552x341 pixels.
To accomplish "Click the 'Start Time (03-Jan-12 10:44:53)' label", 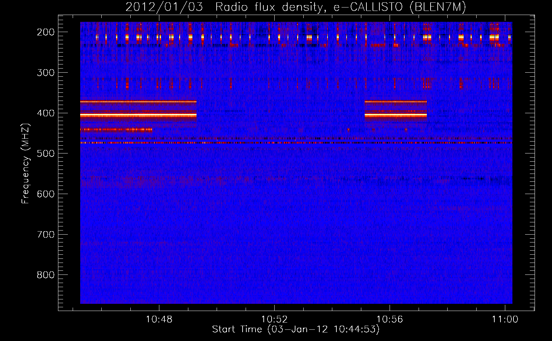I will point(296,329).
